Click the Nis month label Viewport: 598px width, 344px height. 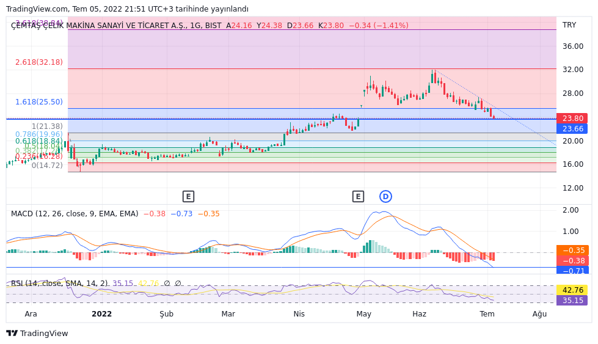point(299,314)
